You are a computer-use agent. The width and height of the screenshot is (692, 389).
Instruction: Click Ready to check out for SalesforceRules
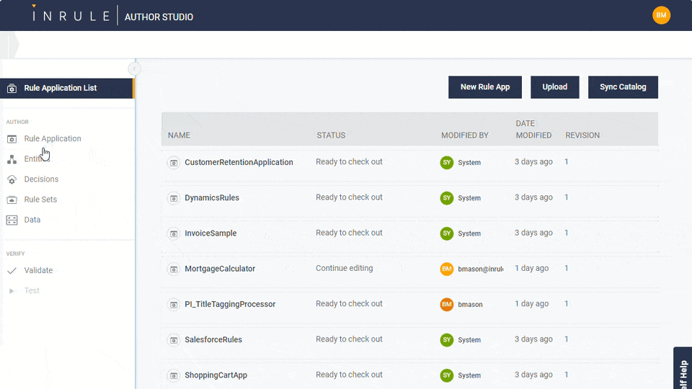pos(349,339)
